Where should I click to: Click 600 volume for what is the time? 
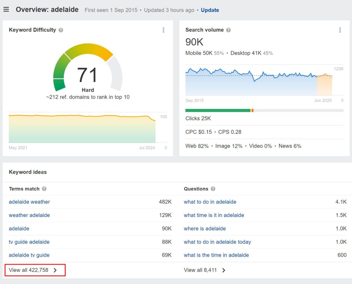point(342,255)
